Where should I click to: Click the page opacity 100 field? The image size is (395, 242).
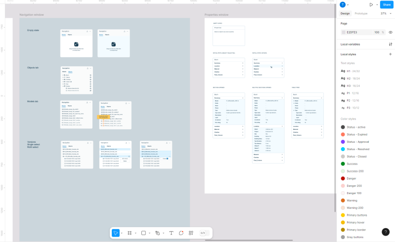(x=377, y=32)
